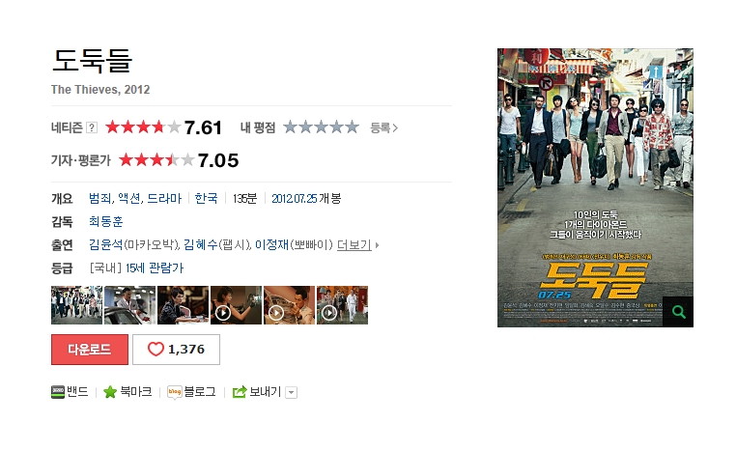Viewport: 736px width, 451px height.
Task: Click the netizen rating help question-mark icon
Action: (92, 127)
